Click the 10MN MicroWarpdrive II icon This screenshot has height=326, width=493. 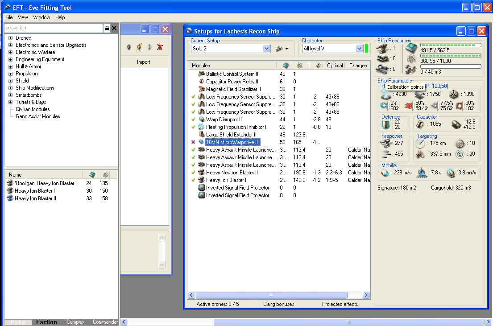(202, 142)
